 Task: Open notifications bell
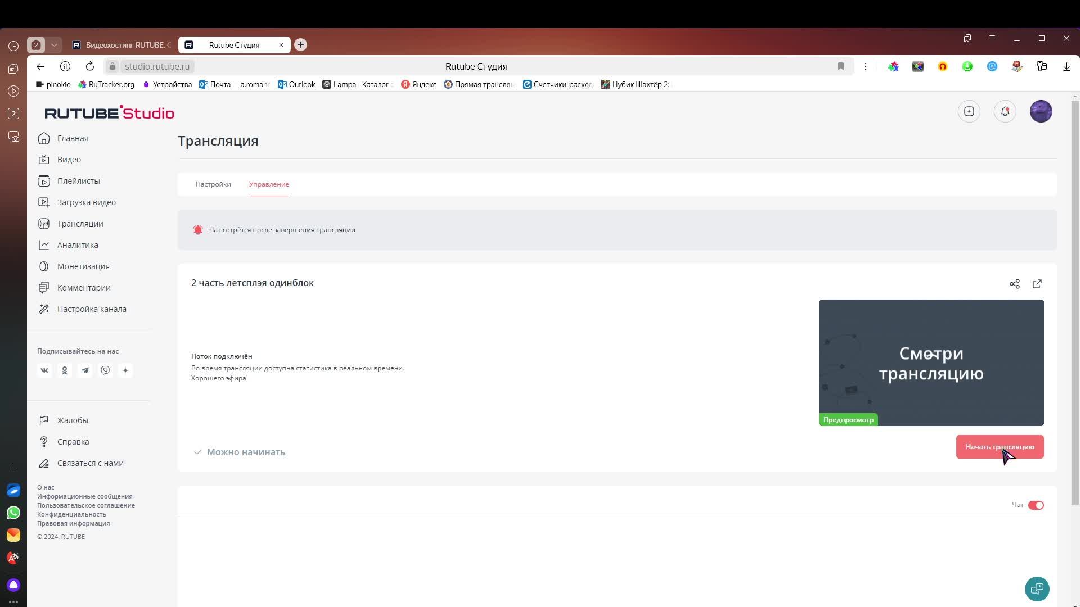(x=1005, y=111)
